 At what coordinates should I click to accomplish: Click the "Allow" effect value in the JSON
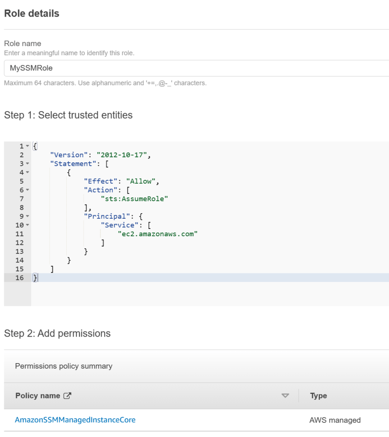[x=141, y=181]
